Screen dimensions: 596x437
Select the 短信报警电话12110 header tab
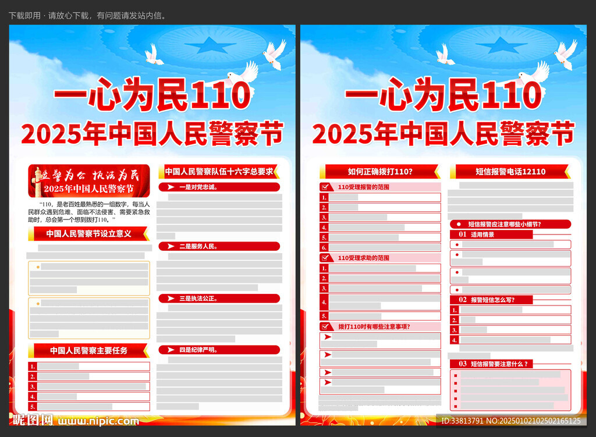[510, 171]
